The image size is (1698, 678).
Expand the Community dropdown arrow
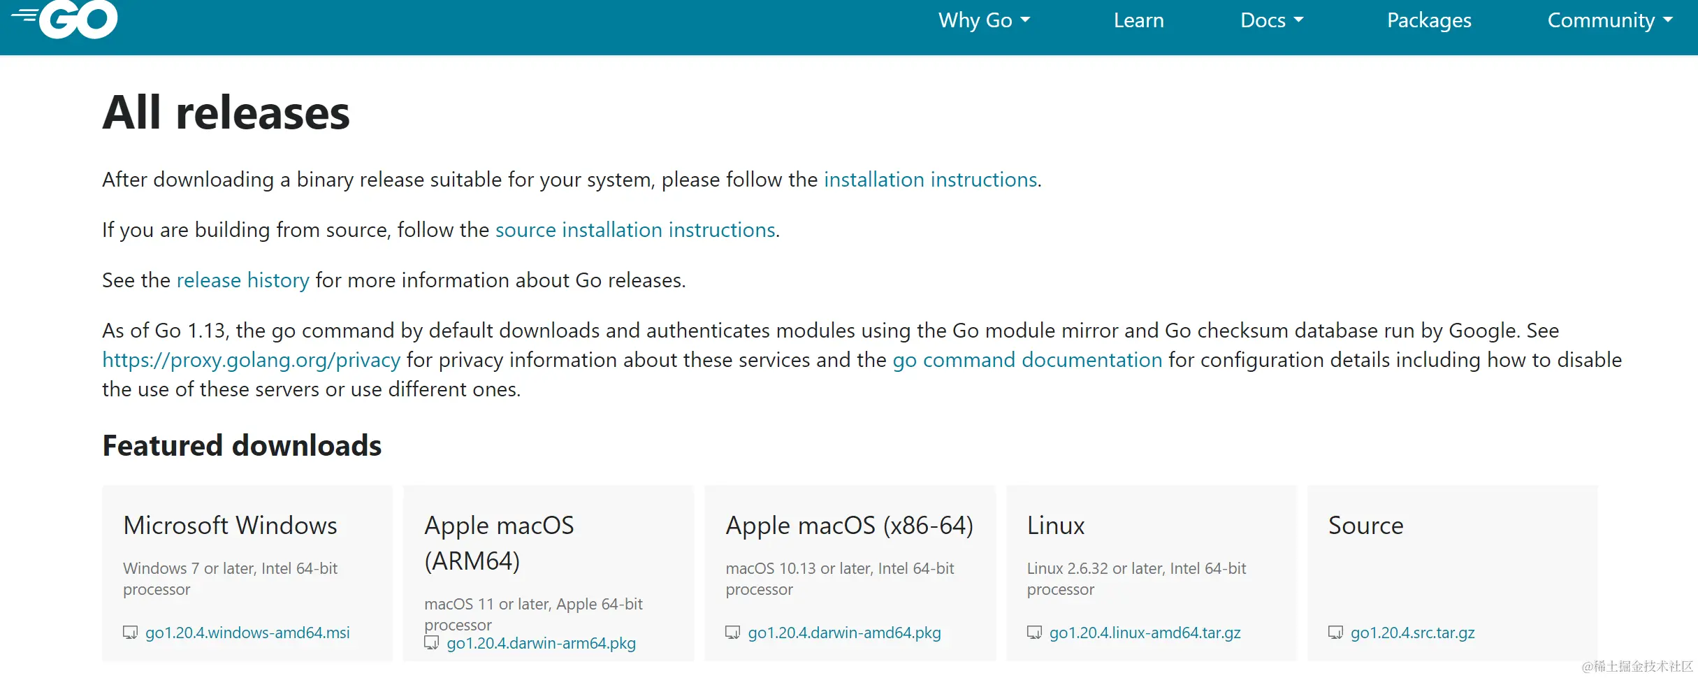pos(1668,20)
